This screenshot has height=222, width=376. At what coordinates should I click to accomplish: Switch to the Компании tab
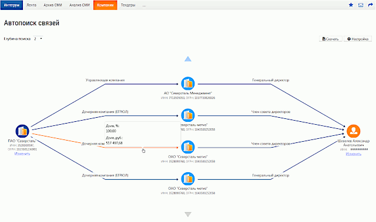point(105,5)
